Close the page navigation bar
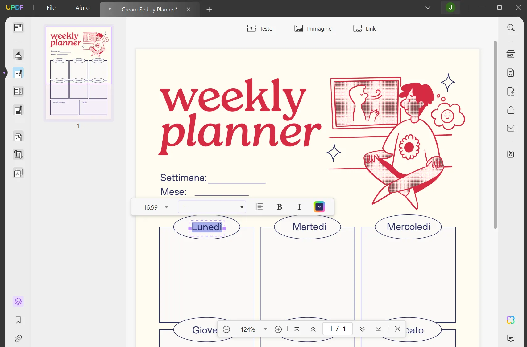The width and height of the screenshot is (527, 347). [398, 329]
